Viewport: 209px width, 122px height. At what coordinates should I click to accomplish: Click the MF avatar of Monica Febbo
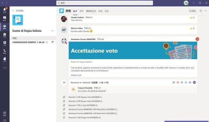coord(64,30)
